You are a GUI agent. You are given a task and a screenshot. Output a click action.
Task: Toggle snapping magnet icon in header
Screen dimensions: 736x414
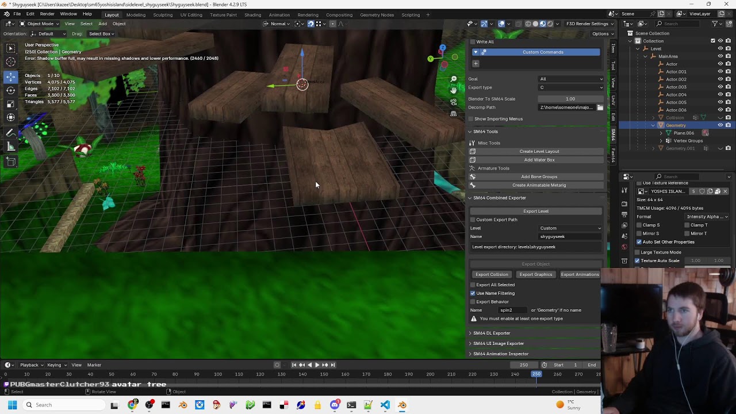[x=310, y=24]
